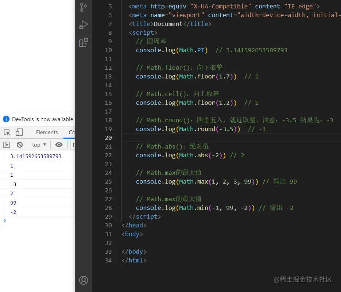The height and width of the screenshot is (292, 341).
Task: Click the DevTools info notification icon
Action: point(6,119)
